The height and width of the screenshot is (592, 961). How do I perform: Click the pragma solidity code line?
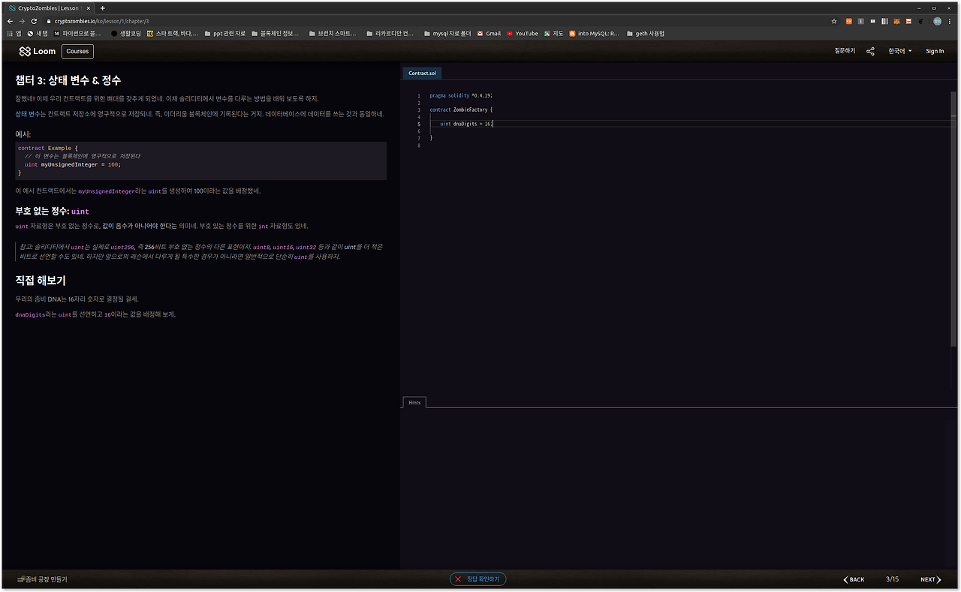point(460,95)
